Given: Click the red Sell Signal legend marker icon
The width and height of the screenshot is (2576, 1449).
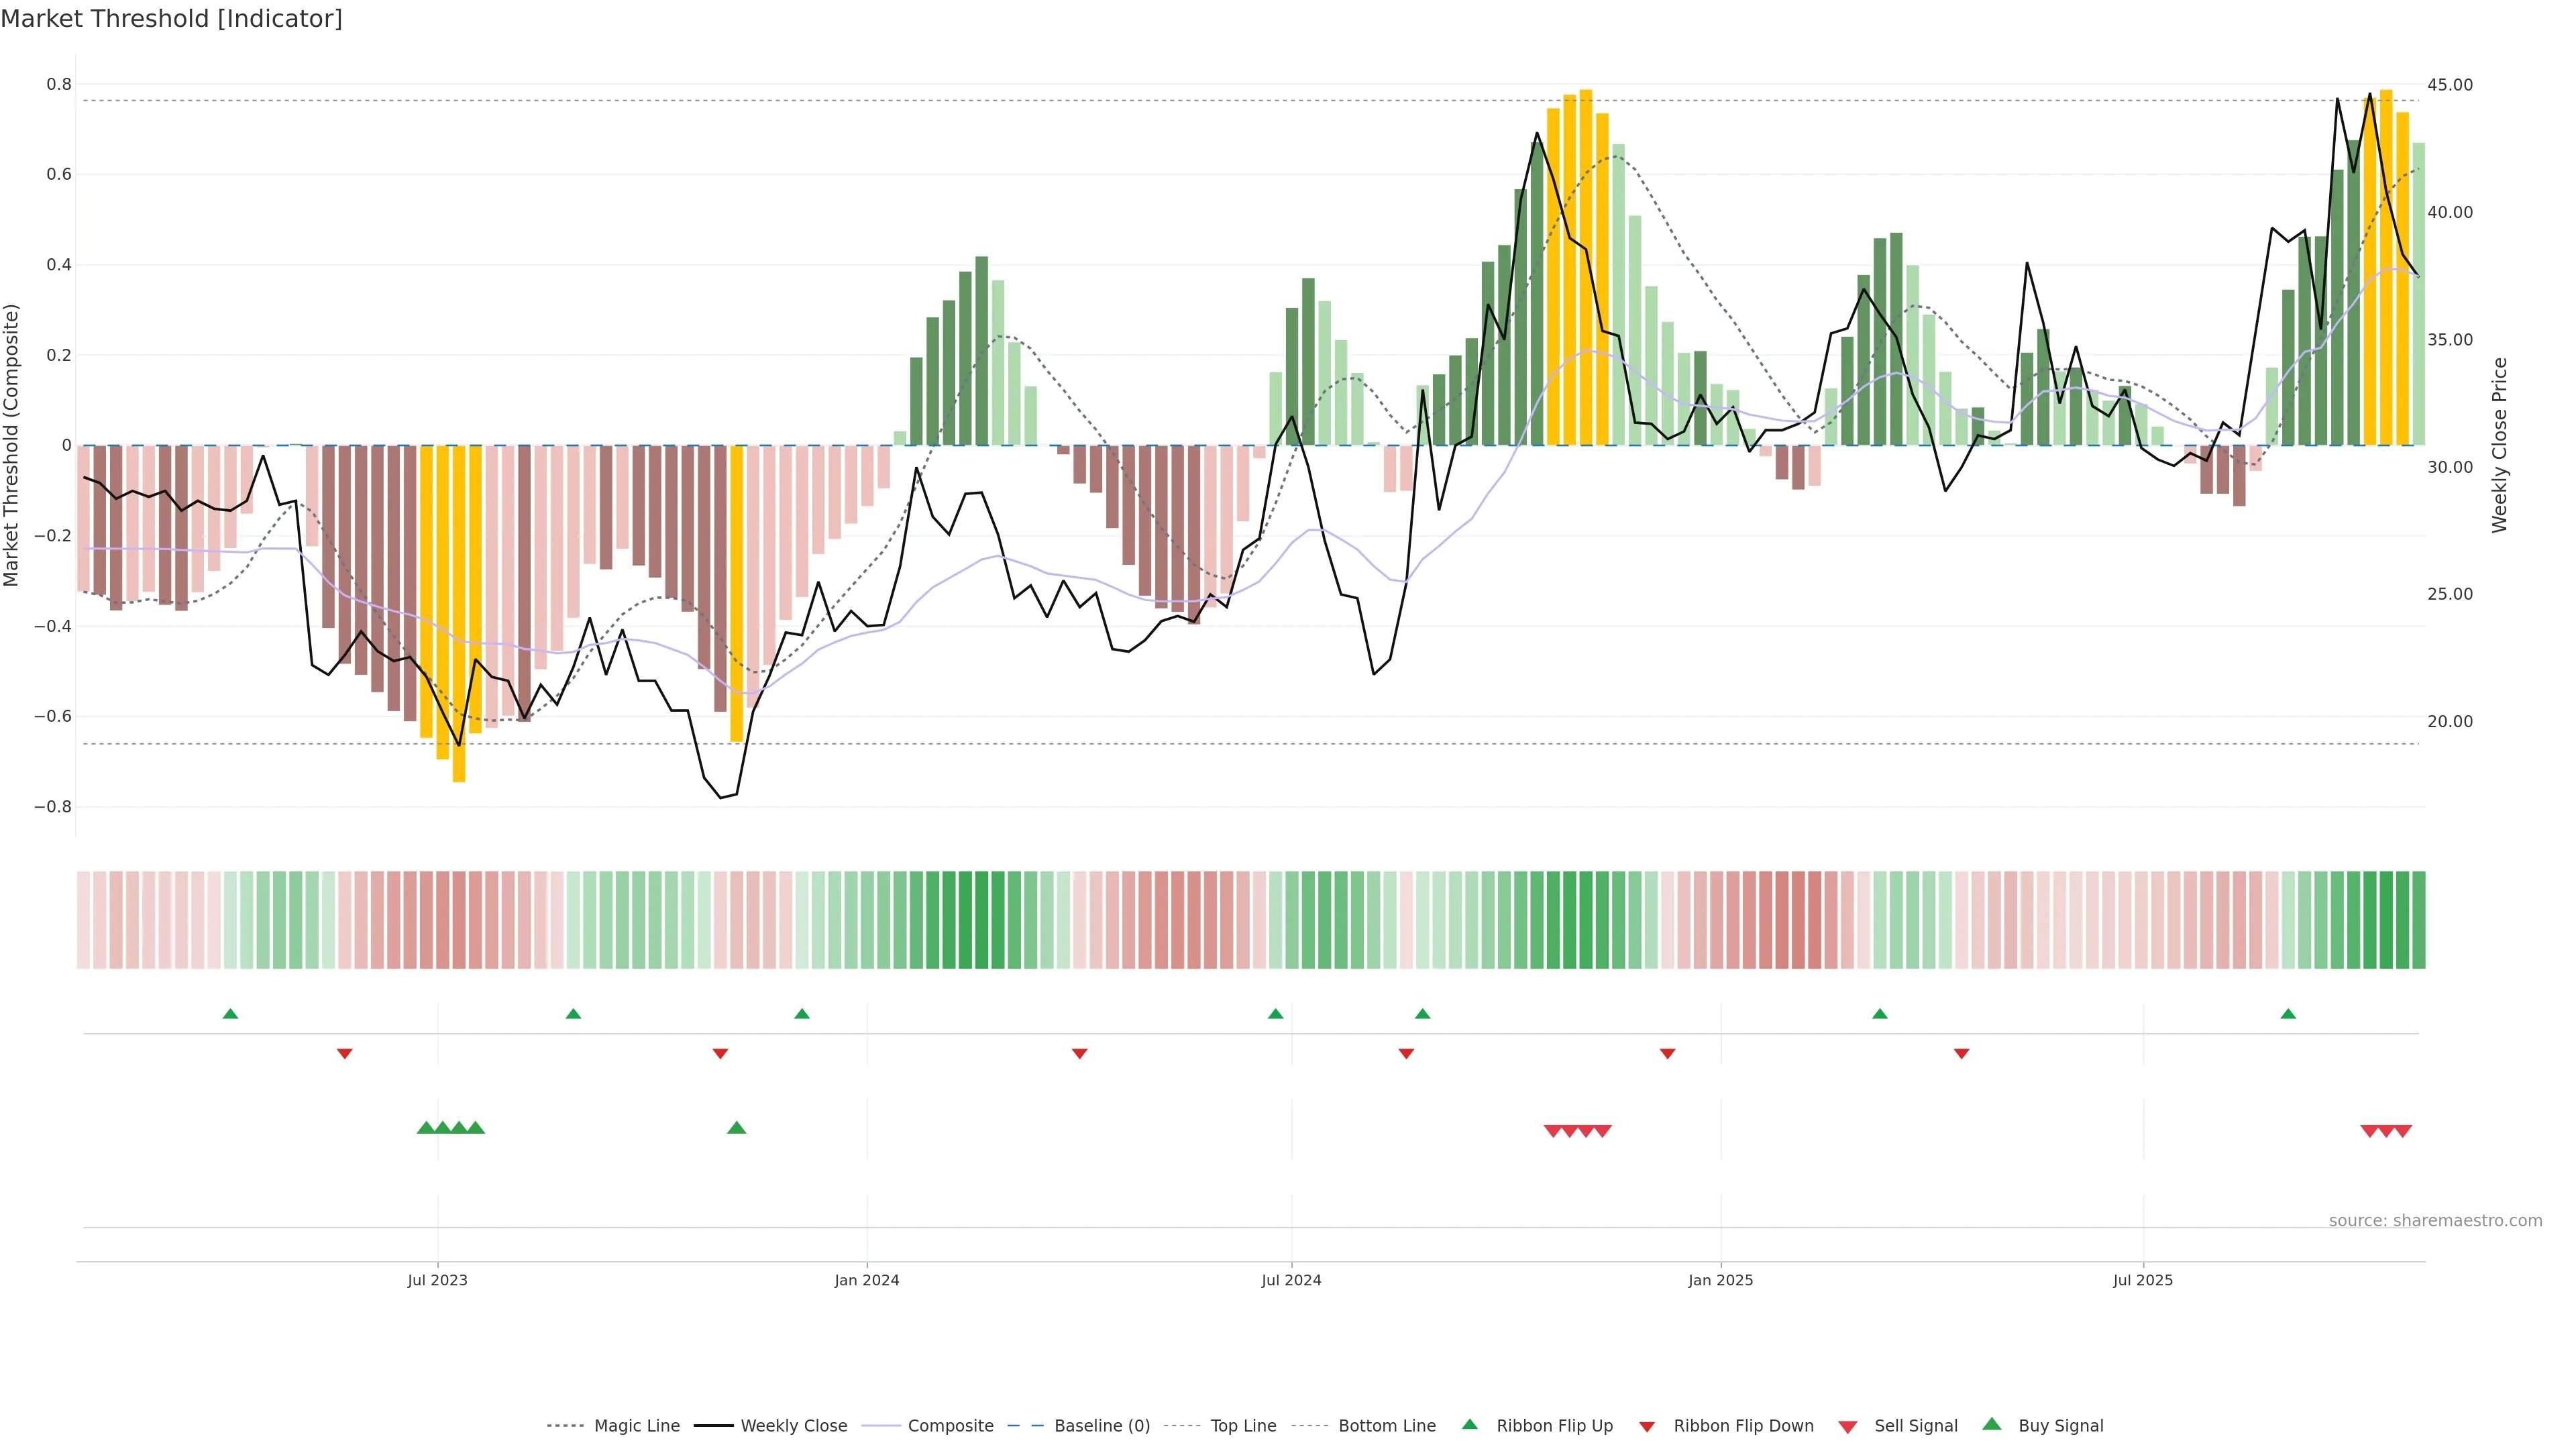Looking at the screenshot, I should [1848, 1427].
